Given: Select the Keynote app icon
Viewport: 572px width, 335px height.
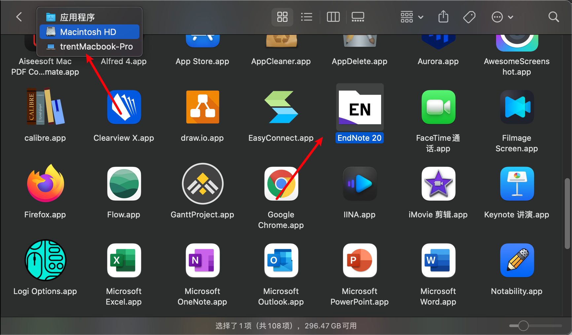Looking at the screenshot, I should [517, 183].
